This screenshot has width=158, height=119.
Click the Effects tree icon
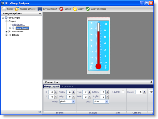pos(10,35)
